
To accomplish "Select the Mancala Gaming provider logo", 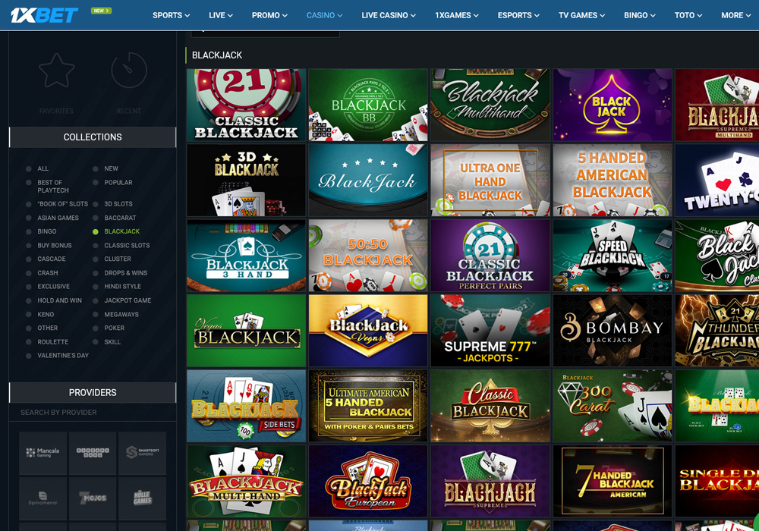I will (43, 453).
